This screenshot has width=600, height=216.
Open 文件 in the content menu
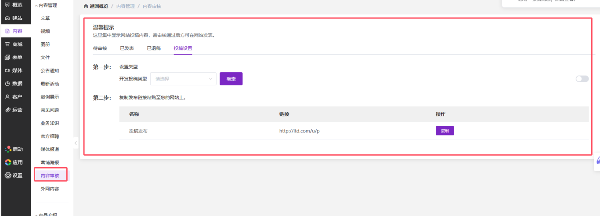tap(45, 58)
